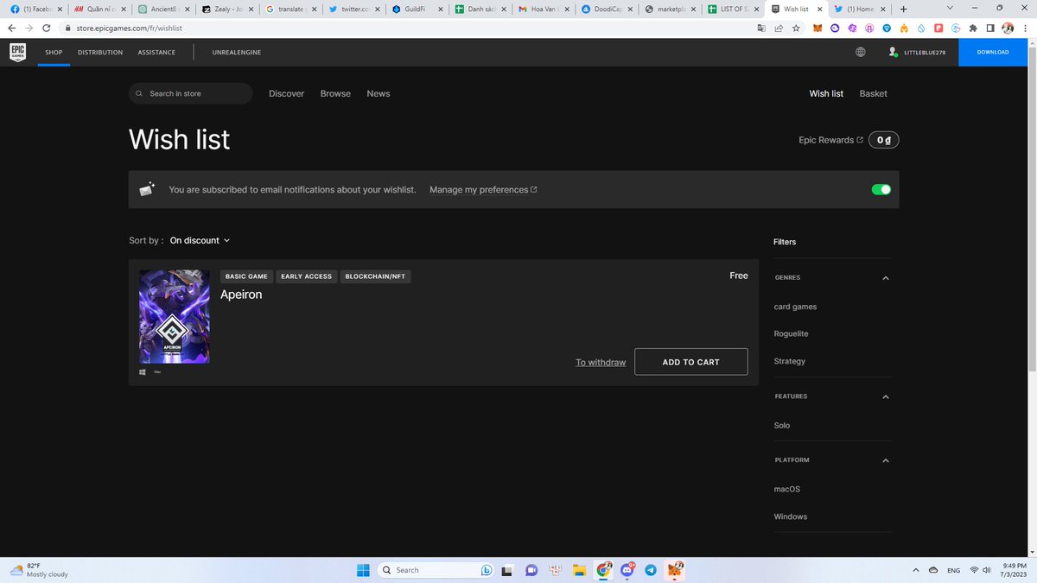
Task: Filter by card games genre
Action: point(795,307)
